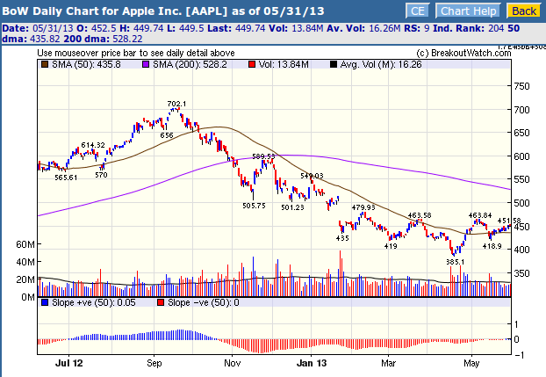The width and height of the screenshot is (546, 377).
Task: Click the 200 dma: 528.22 header value
Action: pos(103,39)
